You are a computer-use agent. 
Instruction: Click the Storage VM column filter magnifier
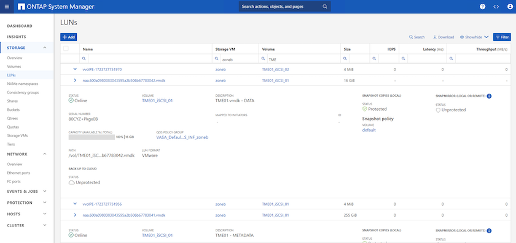(x=216, y=58)
